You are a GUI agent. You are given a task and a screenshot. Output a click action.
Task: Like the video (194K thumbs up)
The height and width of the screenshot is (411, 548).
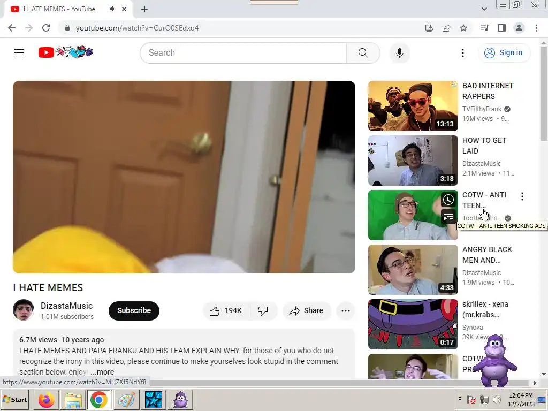pyautogui.click(x=226, y=311)
